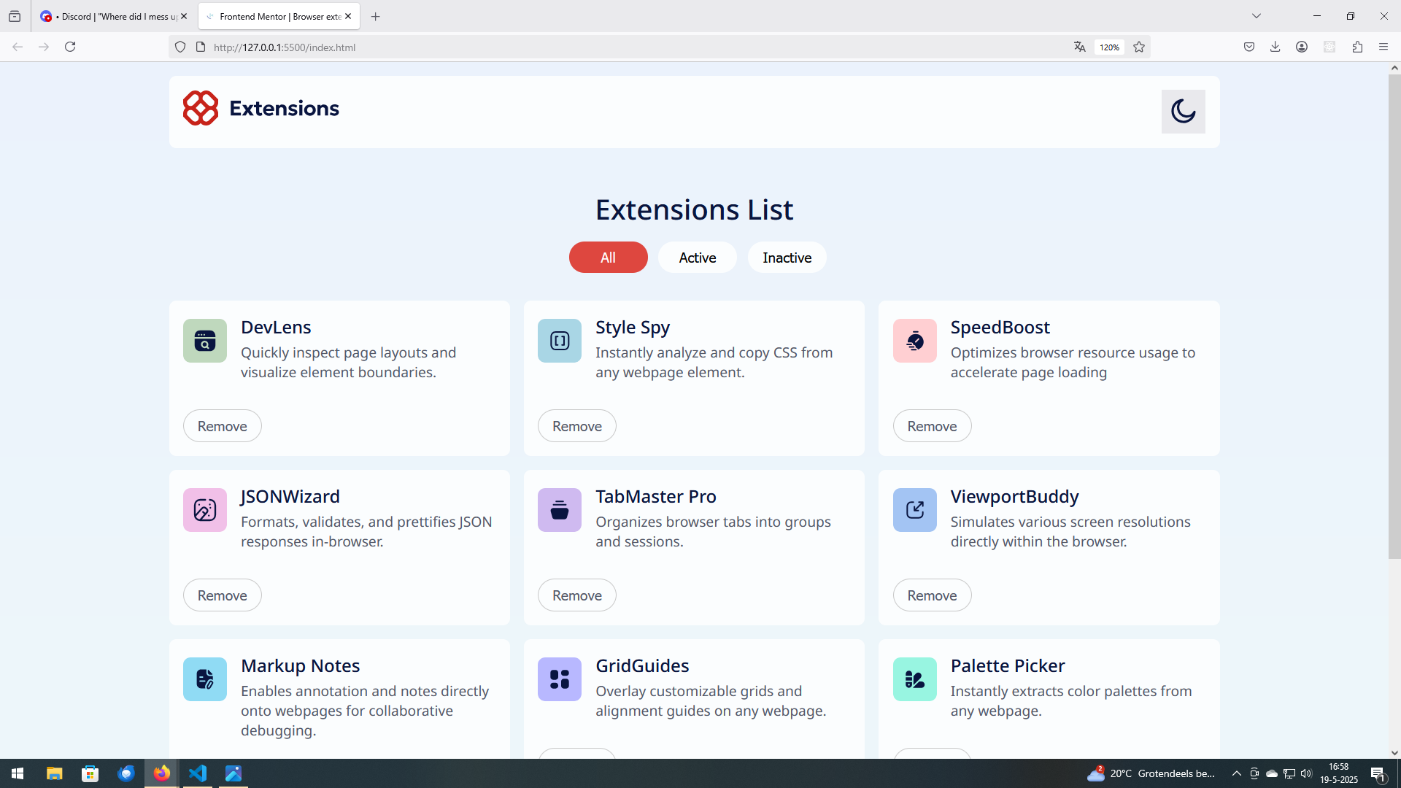The image size is (1401, 788).
Task: Remove the DevLens extension
Action: click(222, 426)
